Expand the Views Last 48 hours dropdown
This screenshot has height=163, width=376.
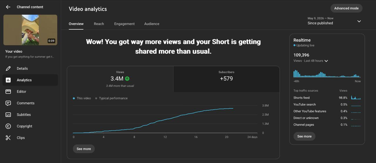(x=311, y=61)
